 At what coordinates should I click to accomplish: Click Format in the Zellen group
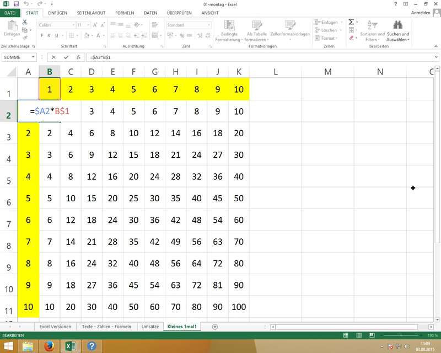[x=325, y=38]
